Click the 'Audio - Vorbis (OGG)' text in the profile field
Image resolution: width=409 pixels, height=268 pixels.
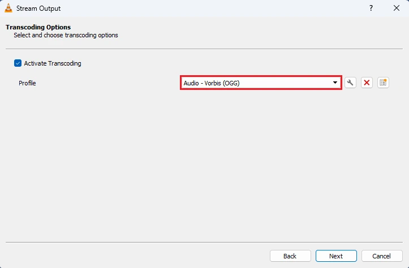[212, 83]
